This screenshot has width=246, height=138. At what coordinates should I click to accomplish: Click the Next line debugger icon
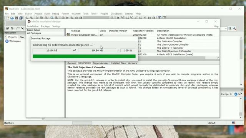[x=127, y=18]
